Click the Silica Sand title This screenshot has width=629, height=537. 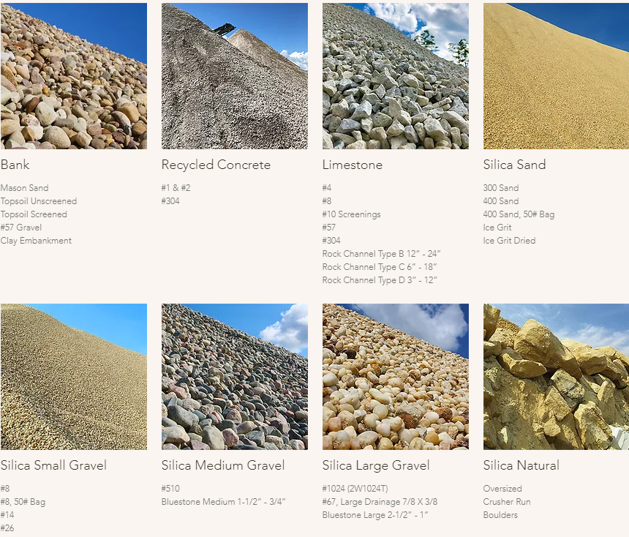click(514, 165)
